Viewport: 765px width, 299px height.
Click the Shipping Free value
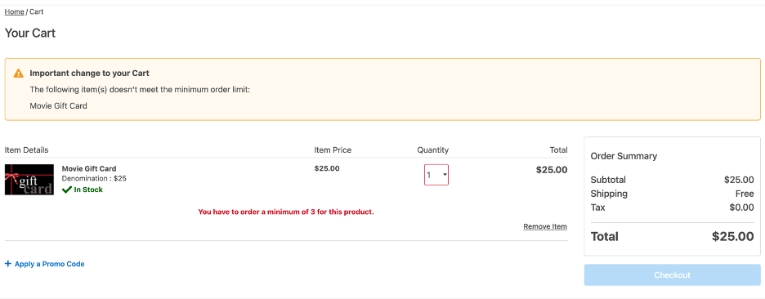(x=745, y=194)
